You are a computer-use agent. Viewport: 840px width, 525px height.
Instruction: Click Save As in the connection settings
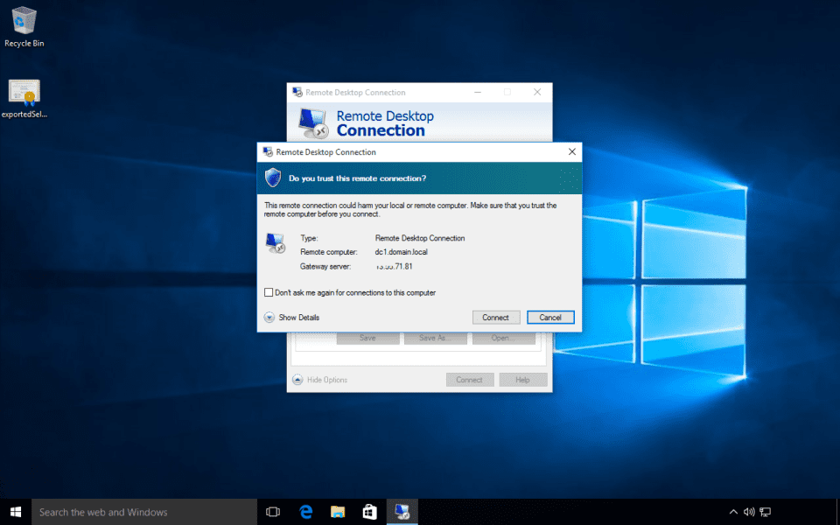(x=436, y=337)
